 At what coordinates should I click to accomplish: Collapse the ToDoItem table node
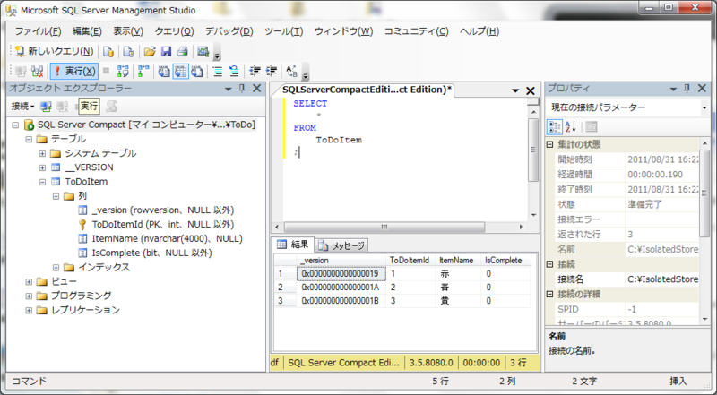pyautogui.click(x=42, y=182)
